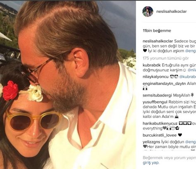Open yusuffbengul commenter profile
Viewport: 196px width, 169px height.
click(x=155, y=102)
